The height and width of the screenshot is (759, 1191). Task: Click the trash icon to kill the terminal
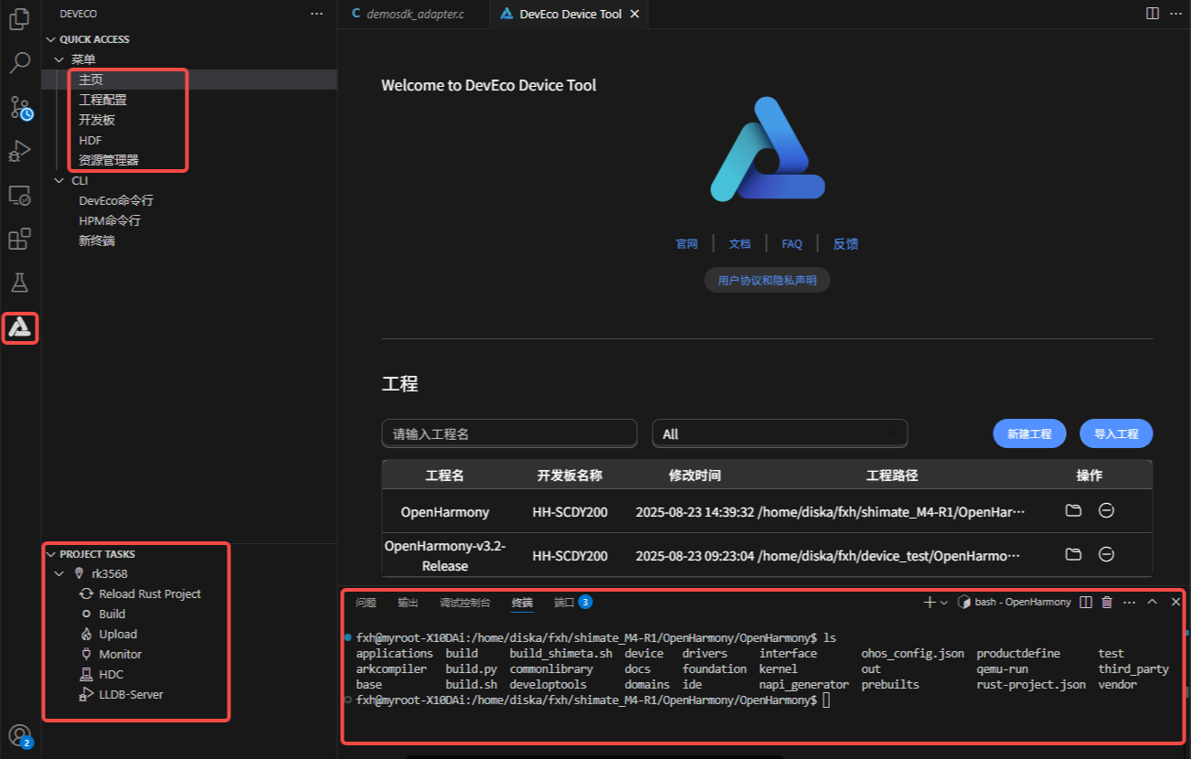[1107, 602]
